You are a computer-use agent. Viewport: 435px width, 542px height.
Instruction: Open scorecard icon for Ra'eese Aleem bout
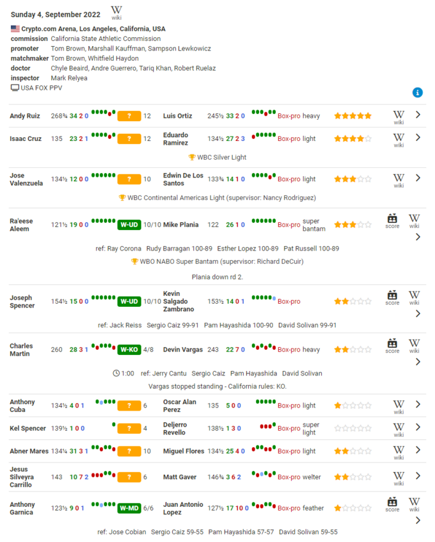click(x=392, y=220)
